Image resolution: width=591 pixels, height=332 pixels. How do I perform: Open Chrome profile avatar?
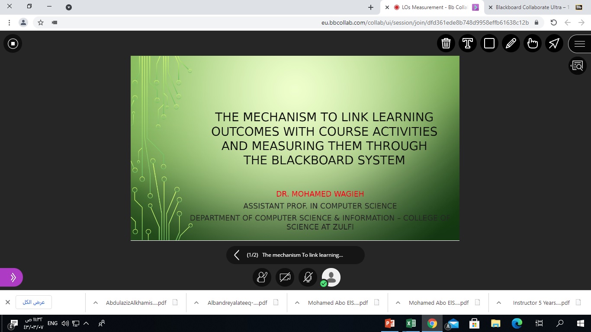pos(23,22)
